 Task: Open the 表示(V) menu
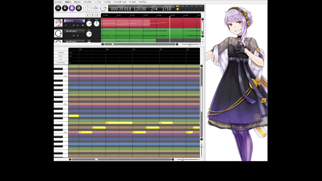pos(77,2)
